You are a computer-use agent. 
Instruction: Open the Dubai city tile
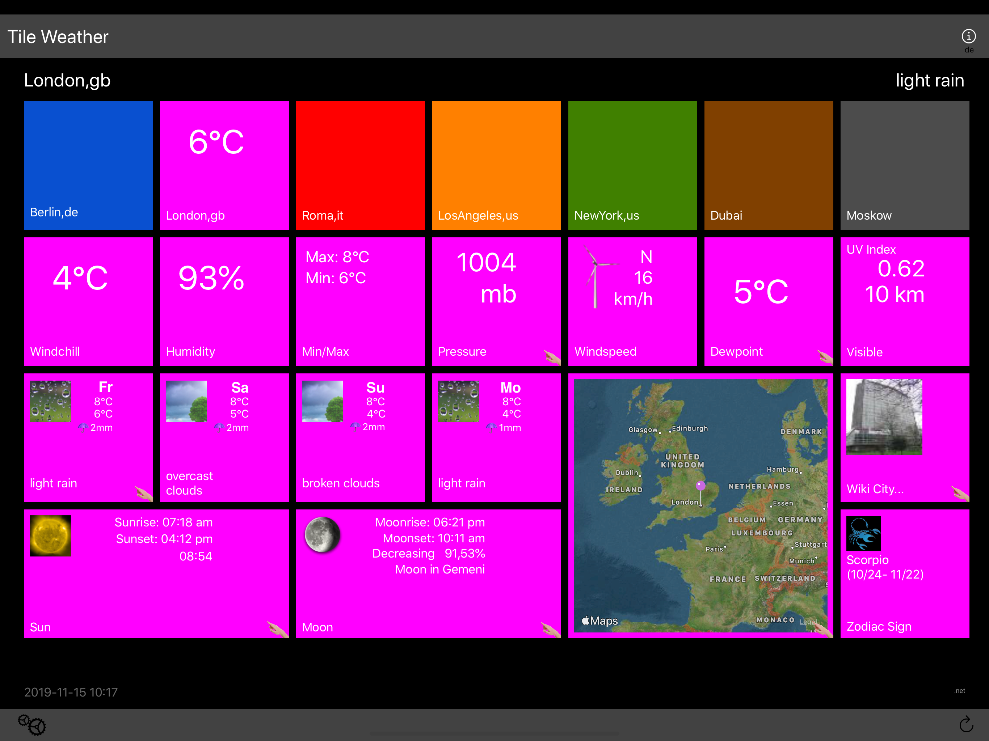click(768, 165)
